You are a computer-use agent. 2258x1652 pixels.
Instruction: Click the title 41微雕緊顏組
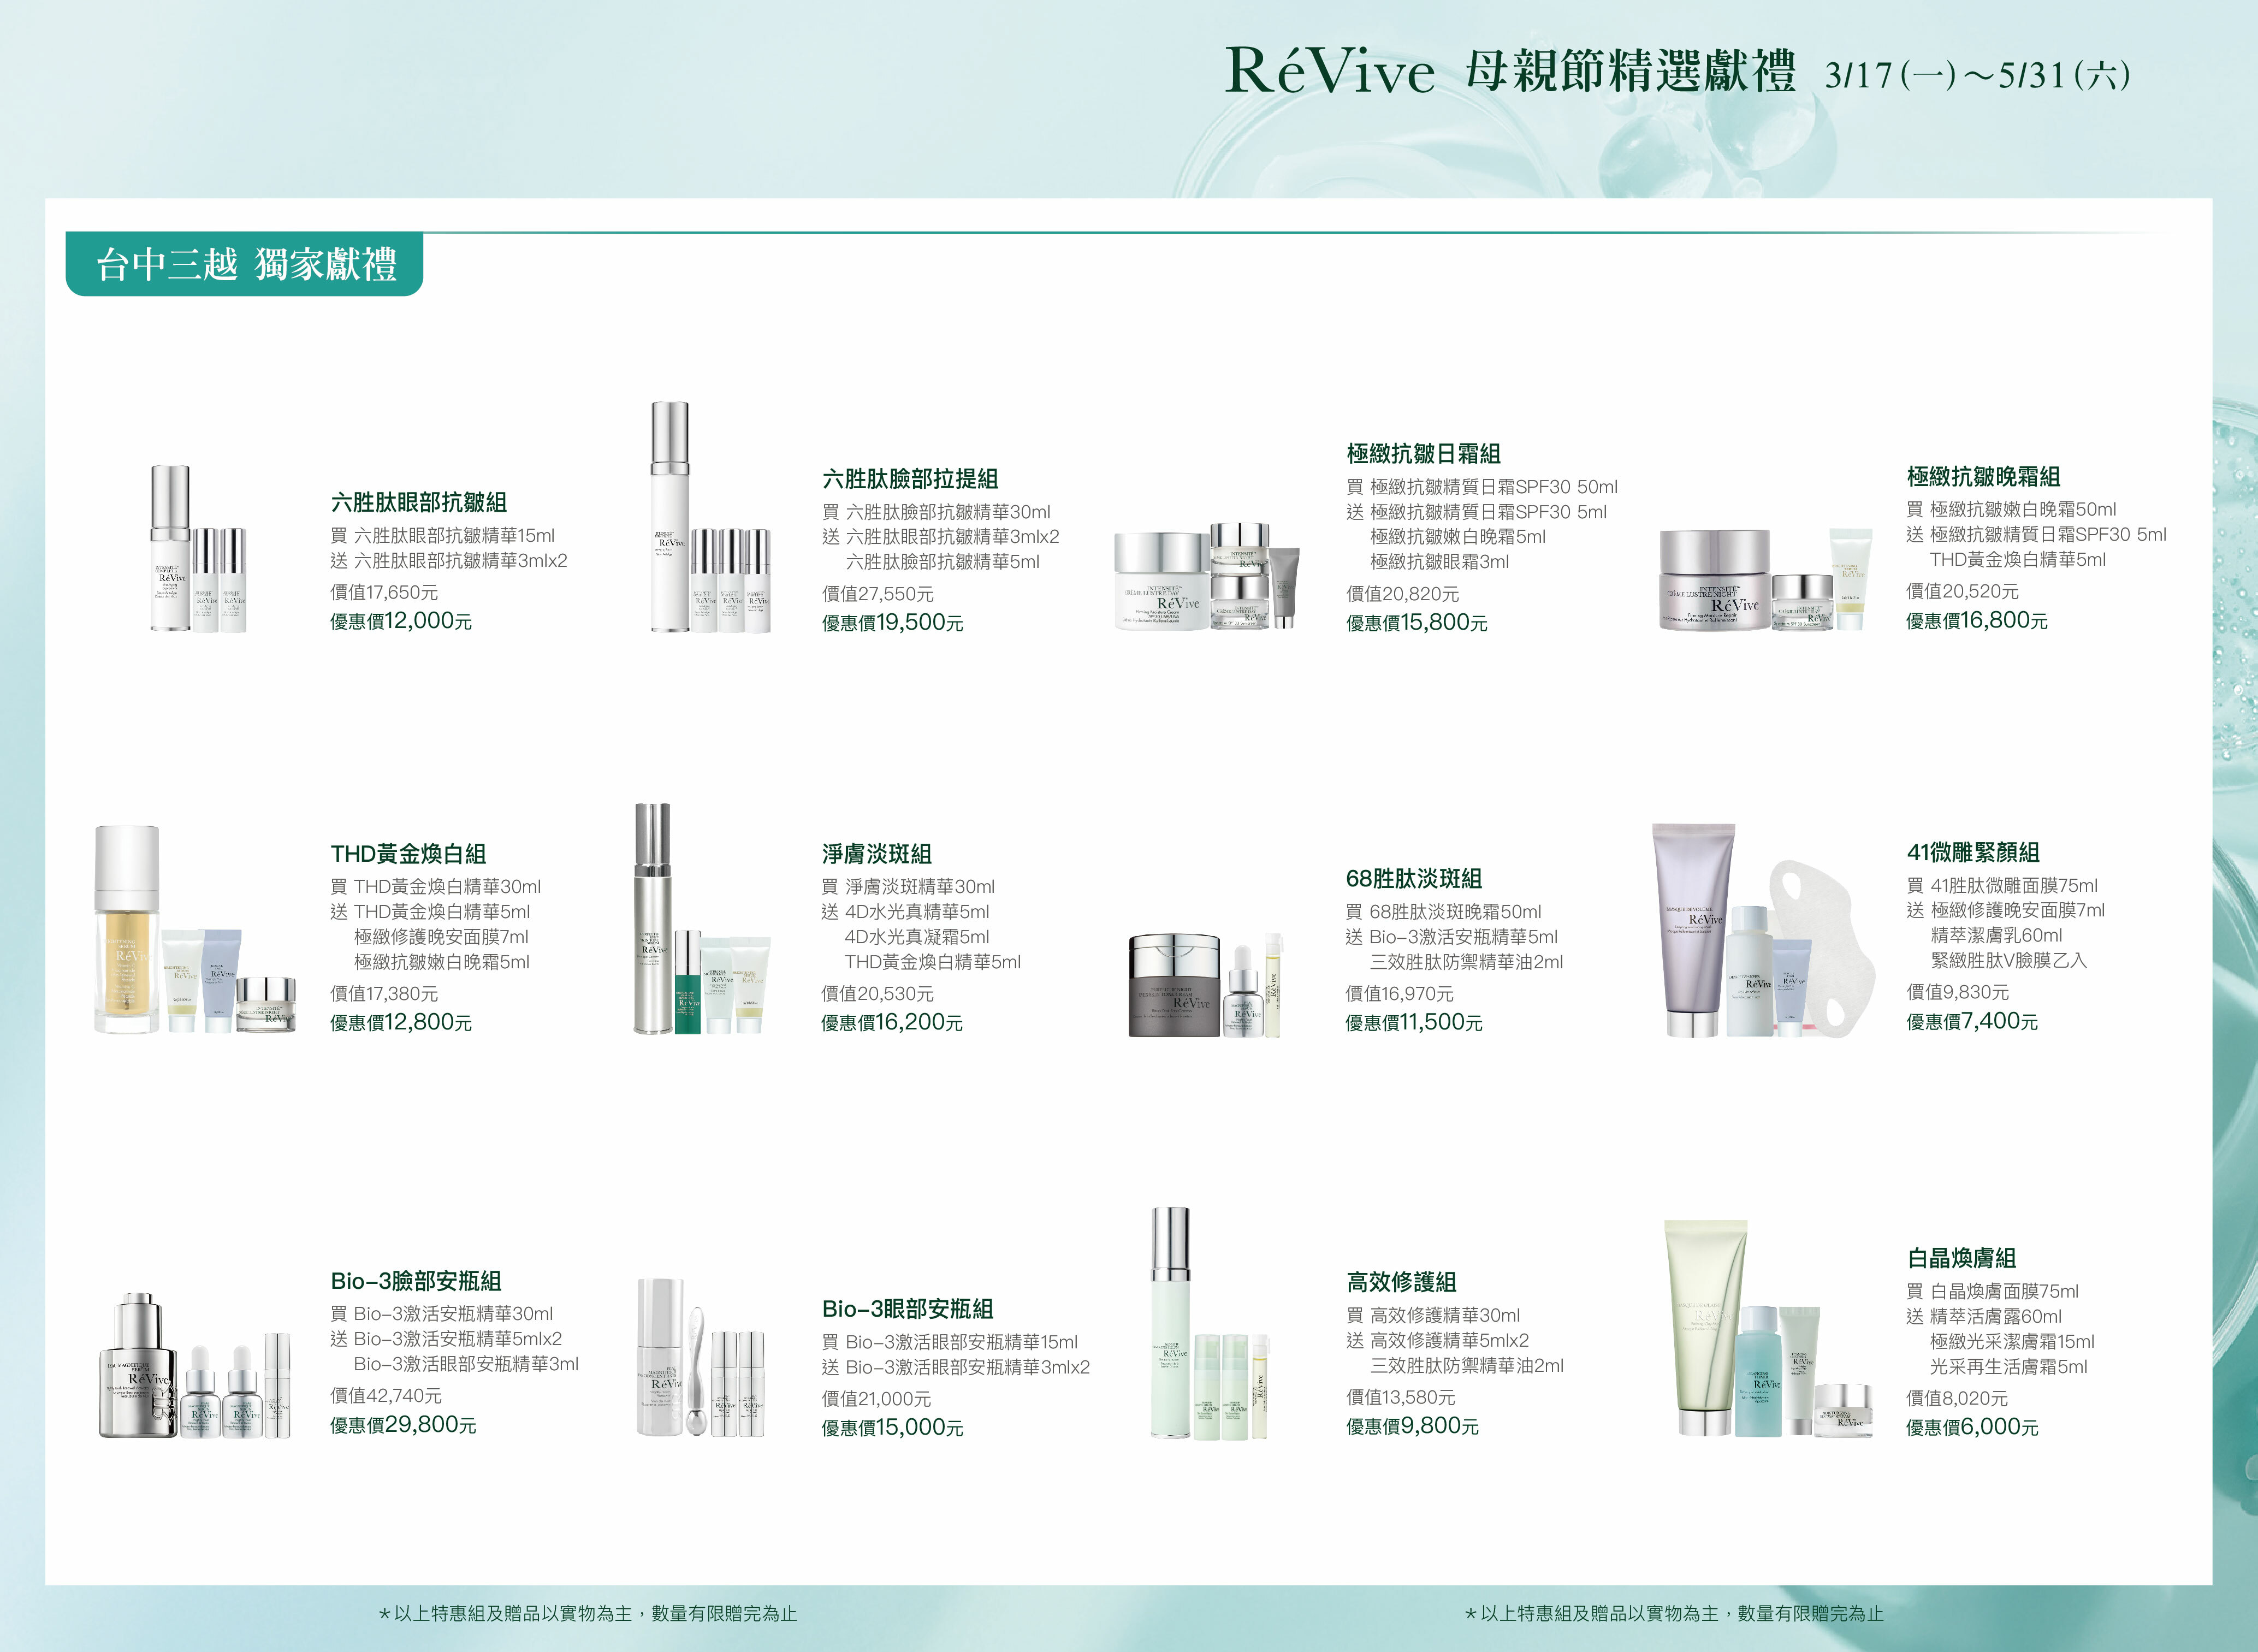pyautogui.click(x=1973, y=852)
